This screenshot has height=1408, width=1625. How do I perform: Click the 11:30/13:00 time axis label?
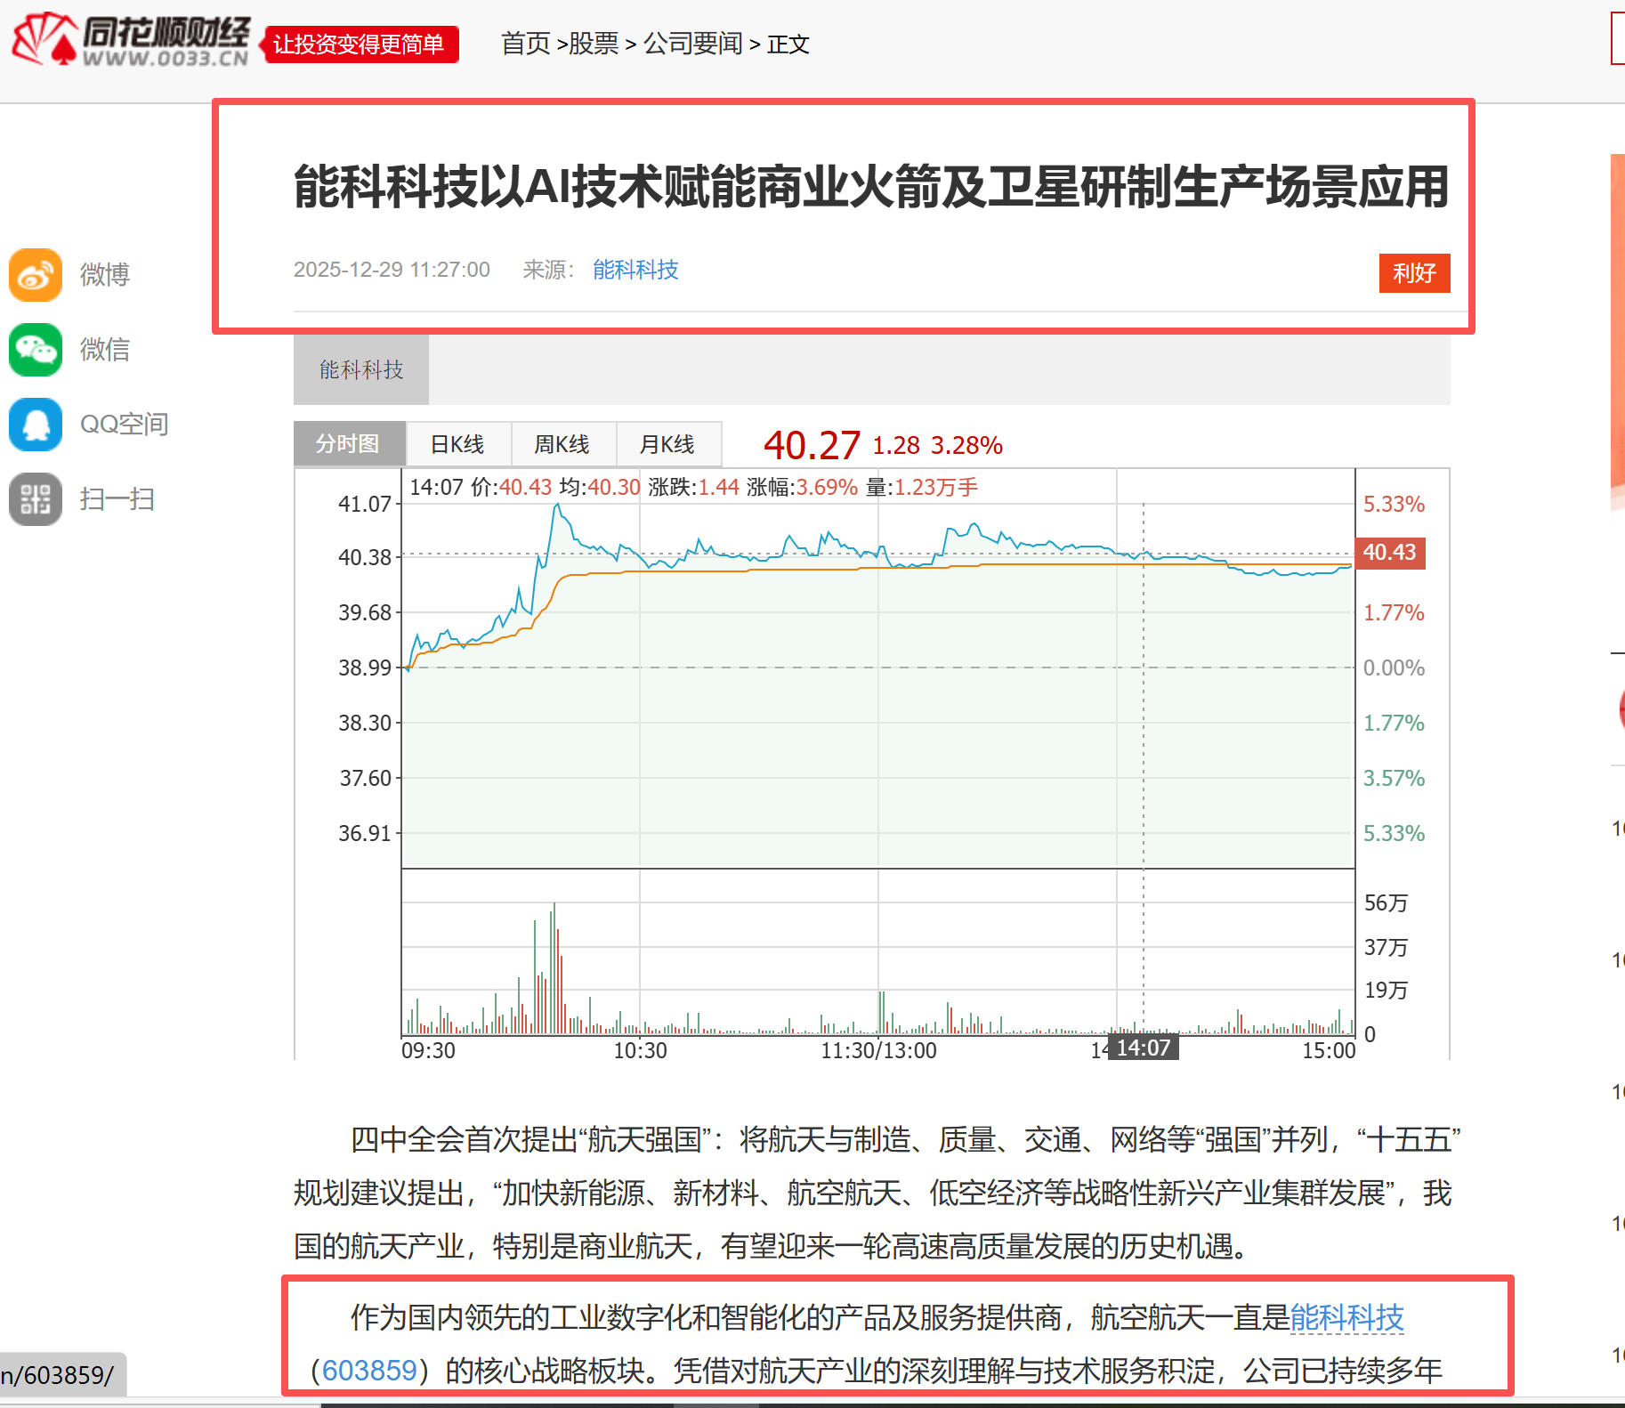click(x=879, y=1050)
